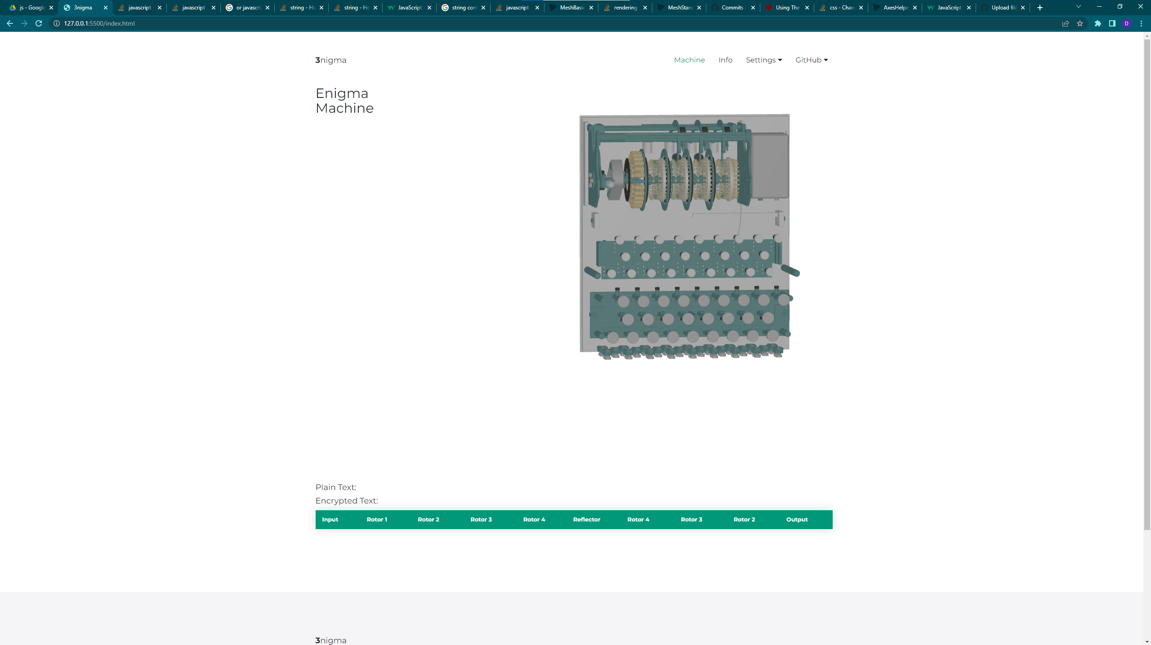Open a new tab with plus
1151x645 pixels.
(x=1040, y=8)
